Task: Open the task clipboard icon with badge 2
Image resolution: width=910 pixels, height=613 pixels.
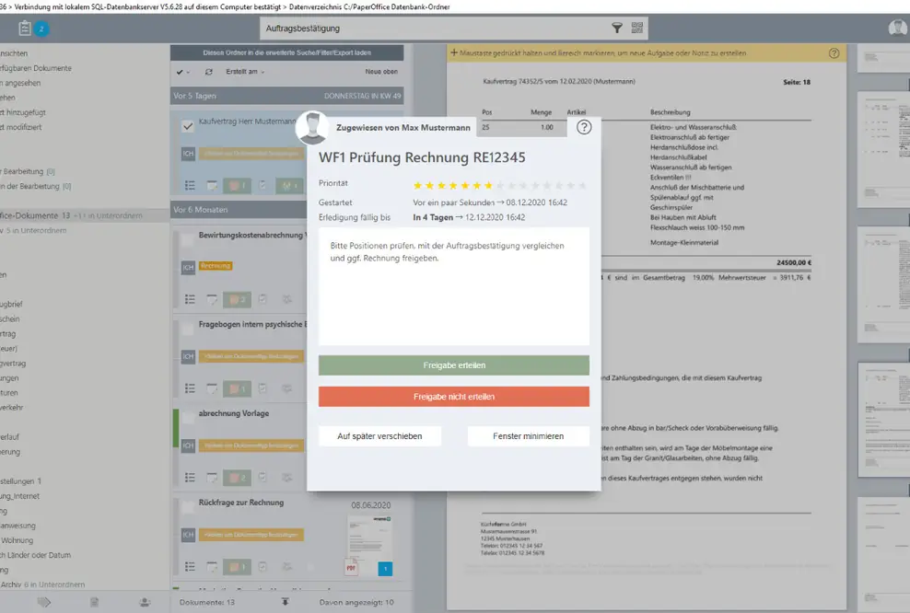Action: click(25, 28)
